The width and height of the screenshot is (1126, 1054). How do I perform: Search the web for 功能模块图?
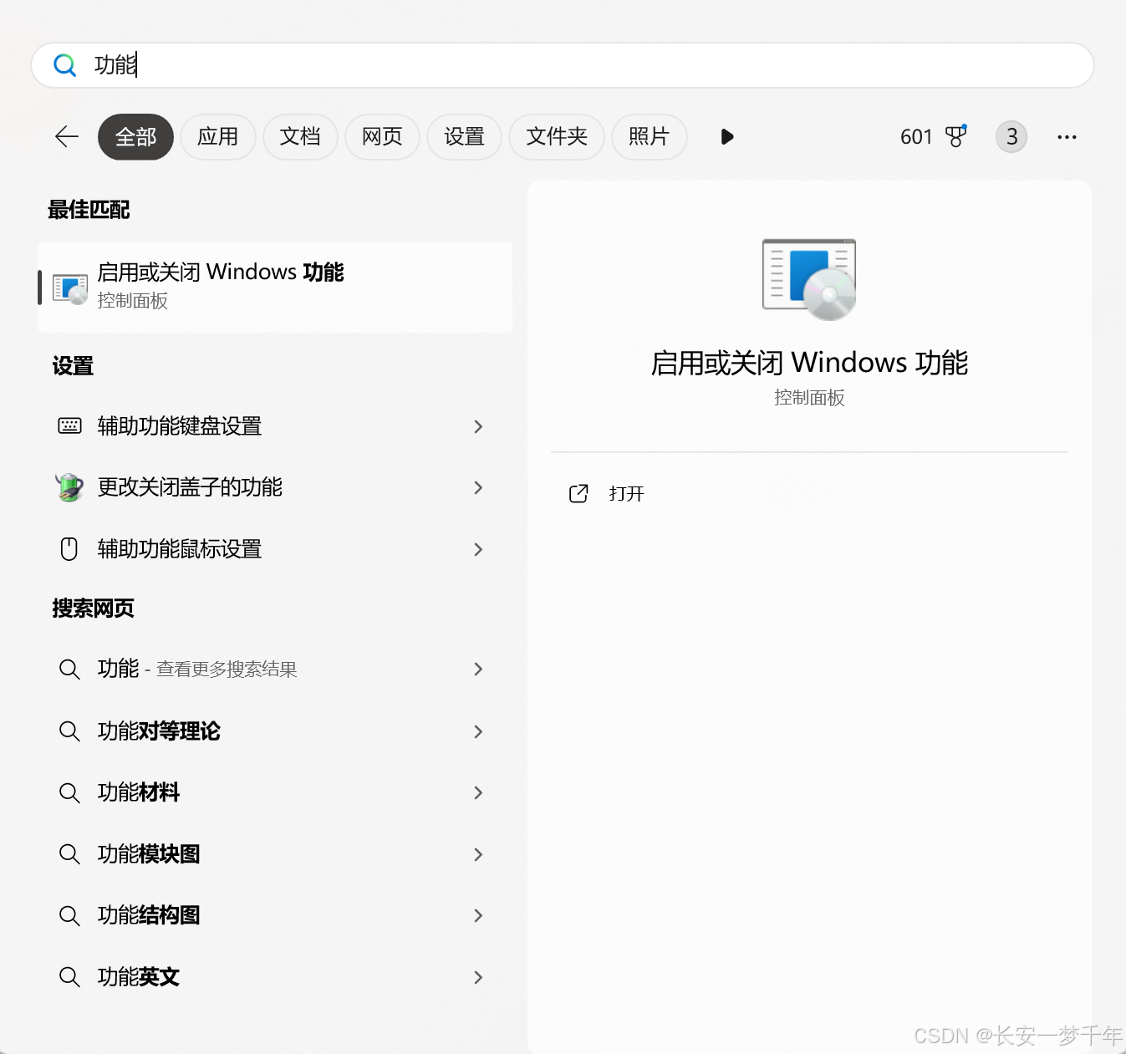tap(275, 854)
